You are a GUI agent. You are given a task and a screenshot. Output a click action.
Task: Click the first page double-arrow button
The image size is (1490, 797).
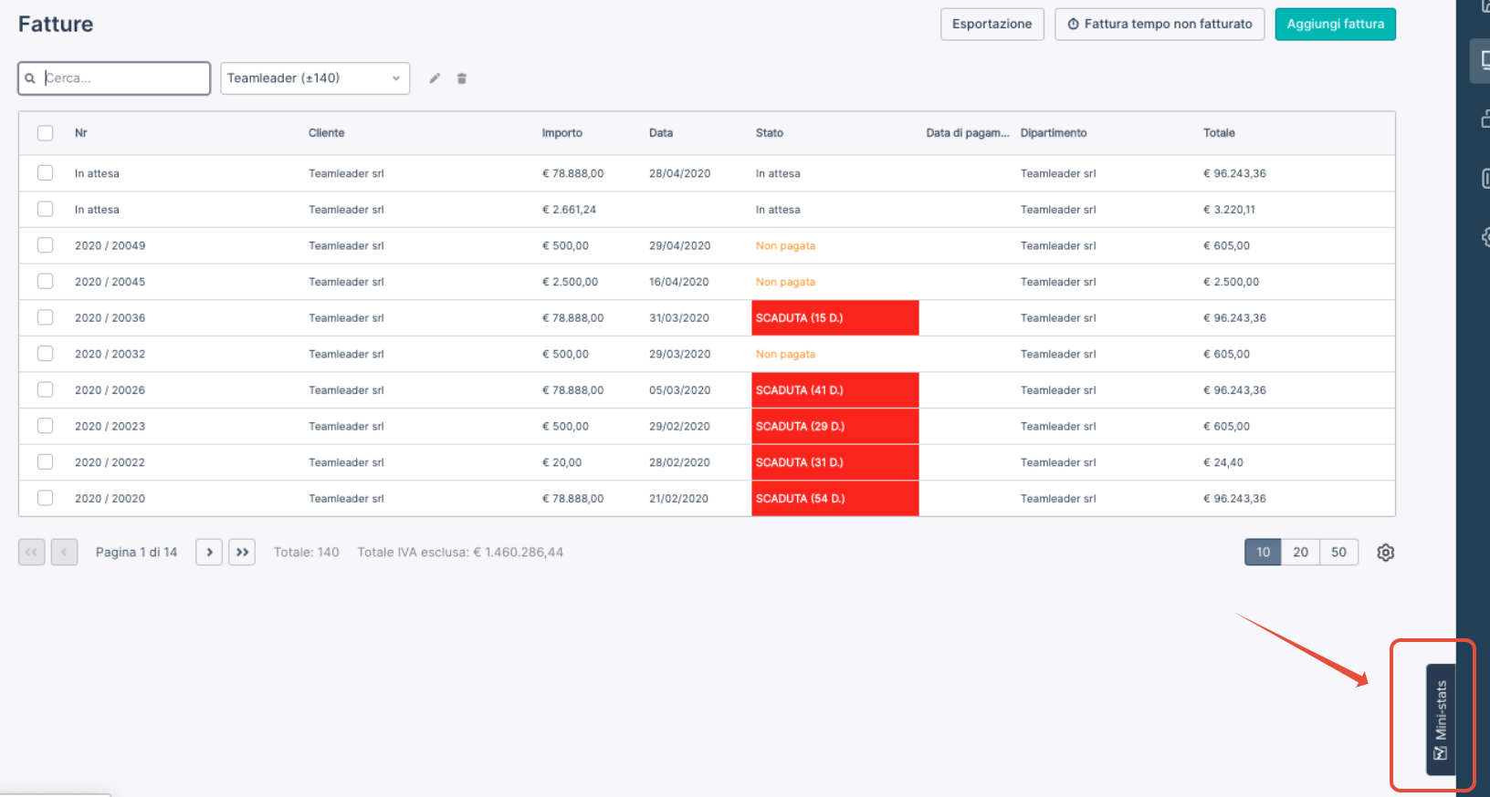coord(32,553)
